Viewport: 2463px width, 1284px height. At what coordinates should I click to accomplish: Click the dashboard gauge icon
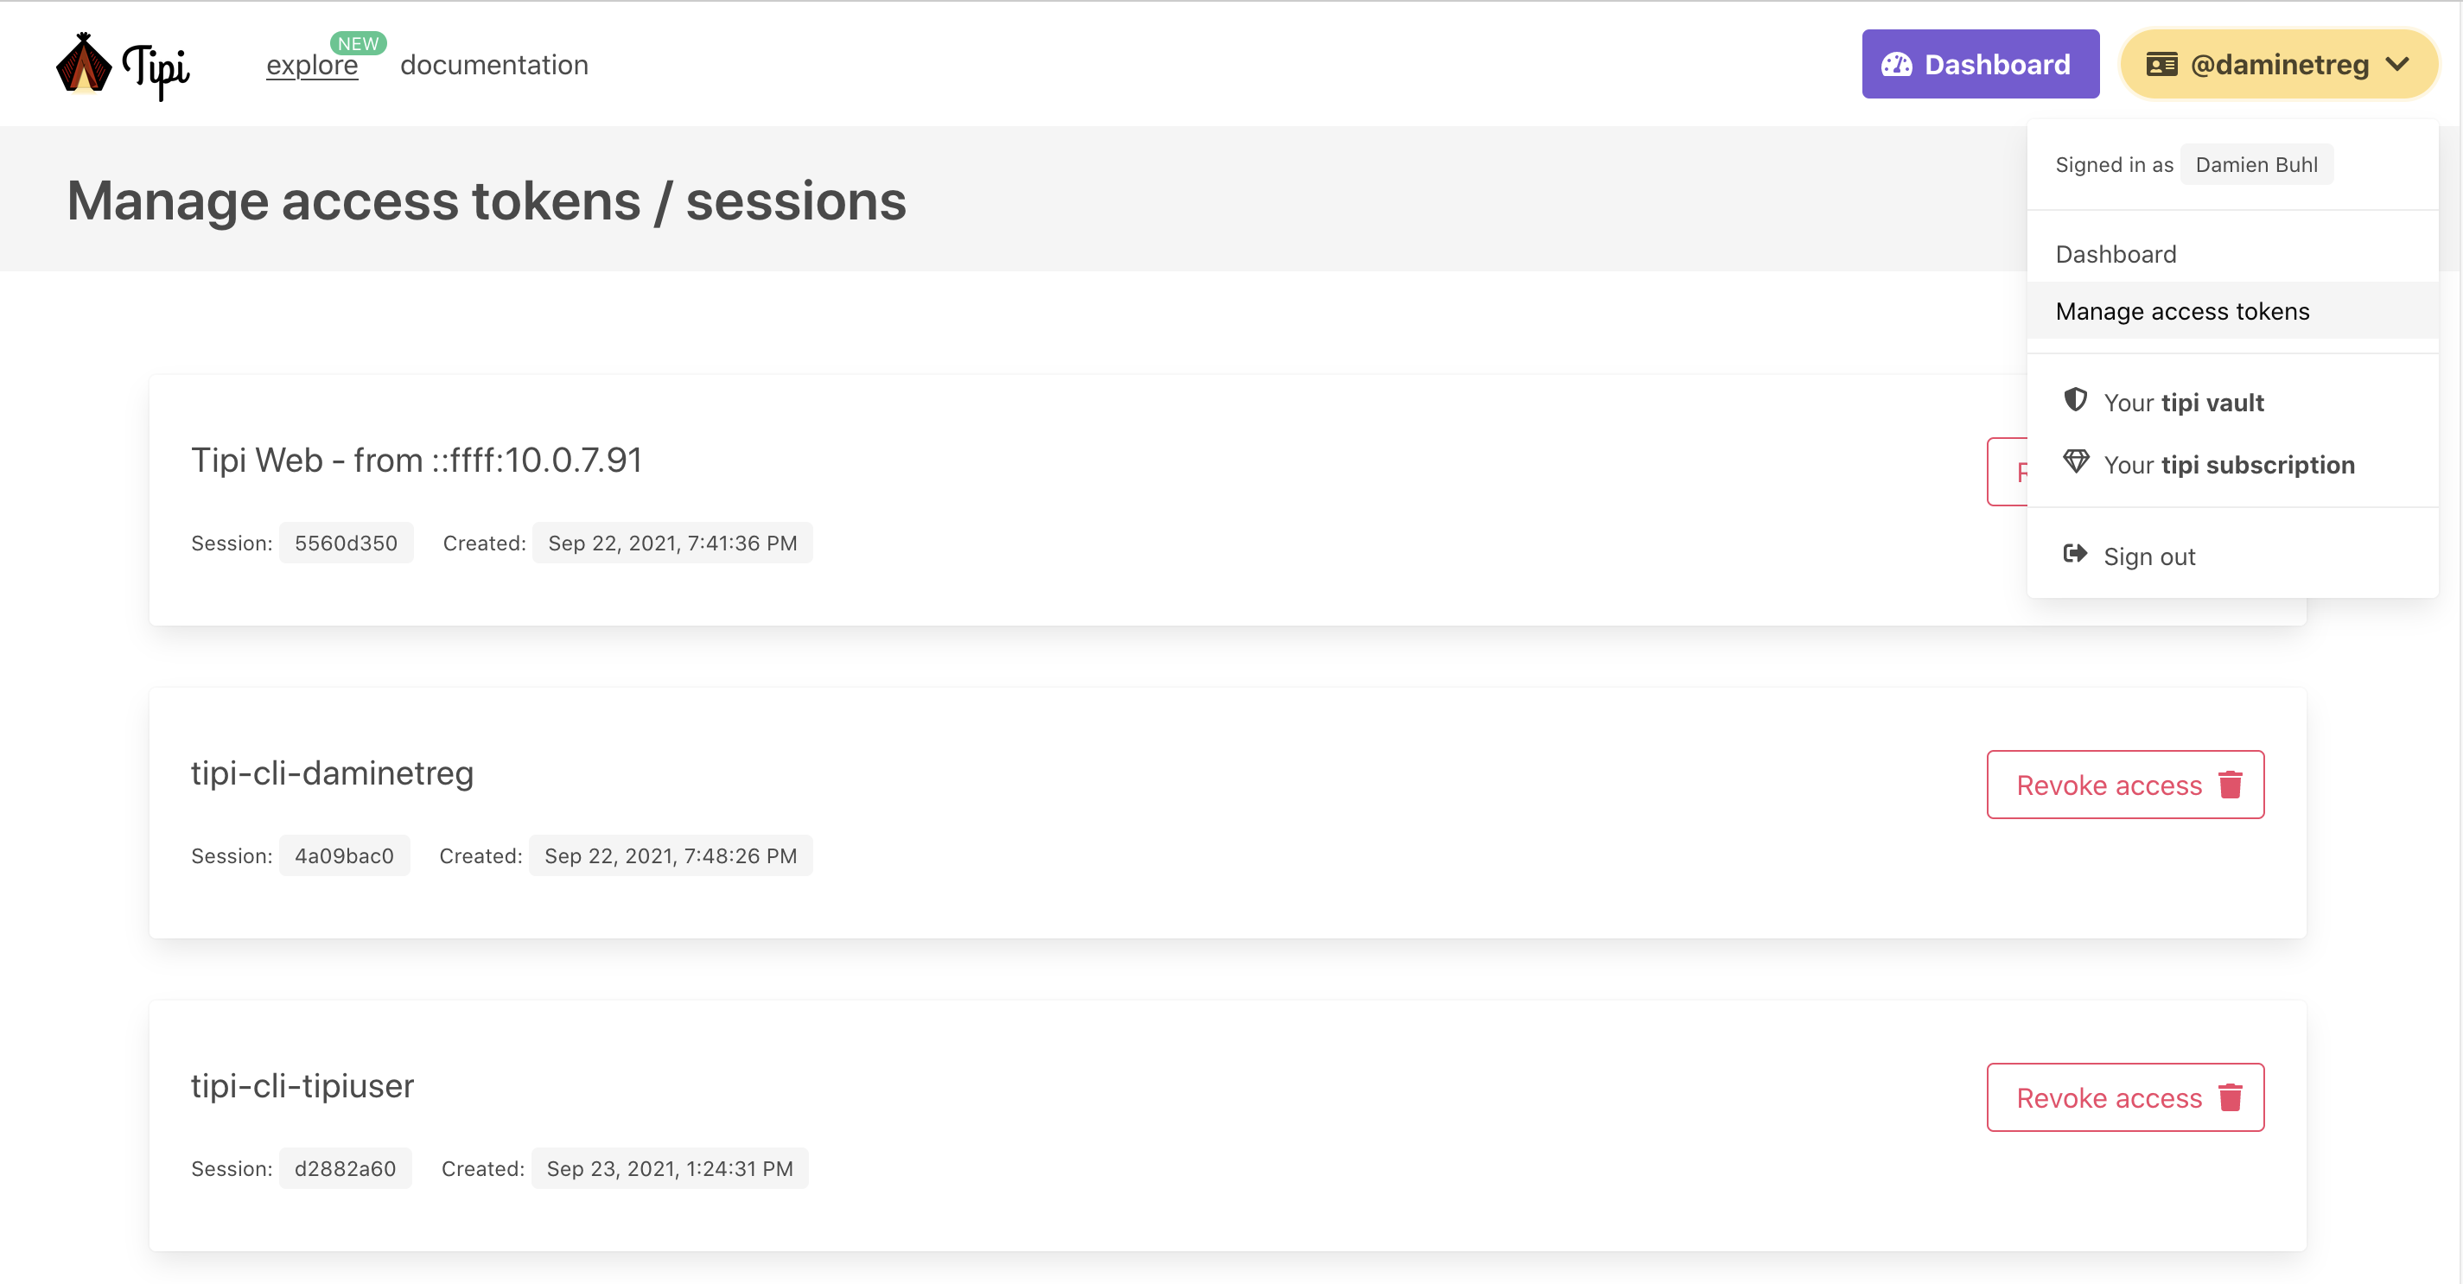[1897, 65]
